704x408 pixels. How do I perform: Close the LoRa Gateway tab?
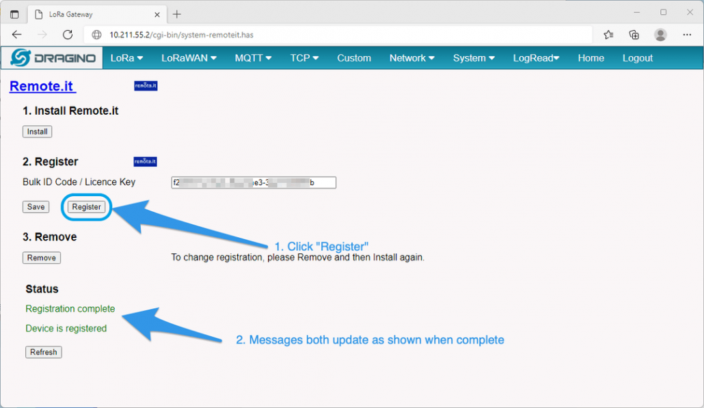[157, 14]
